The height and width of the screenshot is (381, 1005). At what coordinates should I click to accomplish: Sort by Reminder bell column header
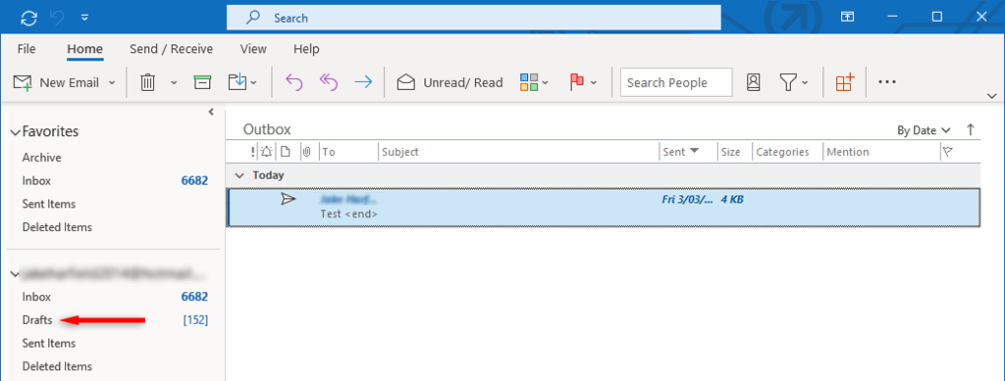267,152
